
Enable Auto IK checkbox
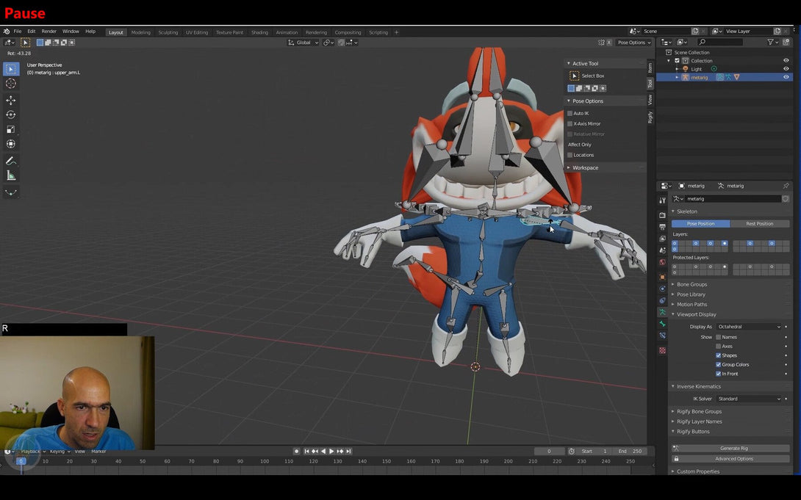570,113
